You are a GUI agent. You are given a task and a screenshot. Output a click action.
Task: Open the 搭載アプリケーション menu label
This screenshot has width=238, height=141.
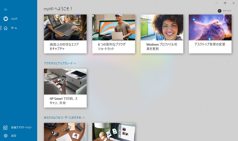[x=21, y=128]
